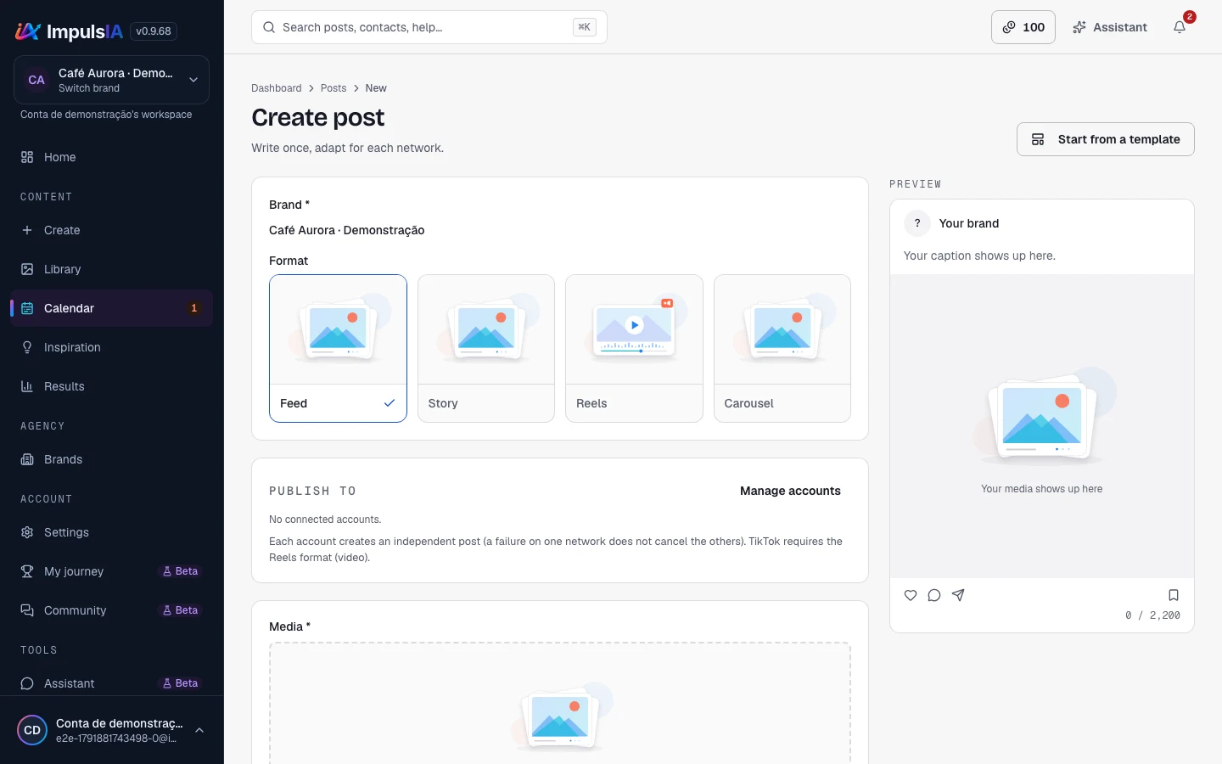Click the CA brand avatar
Viewport: 1222px width, 764px height.
[36, 80]
